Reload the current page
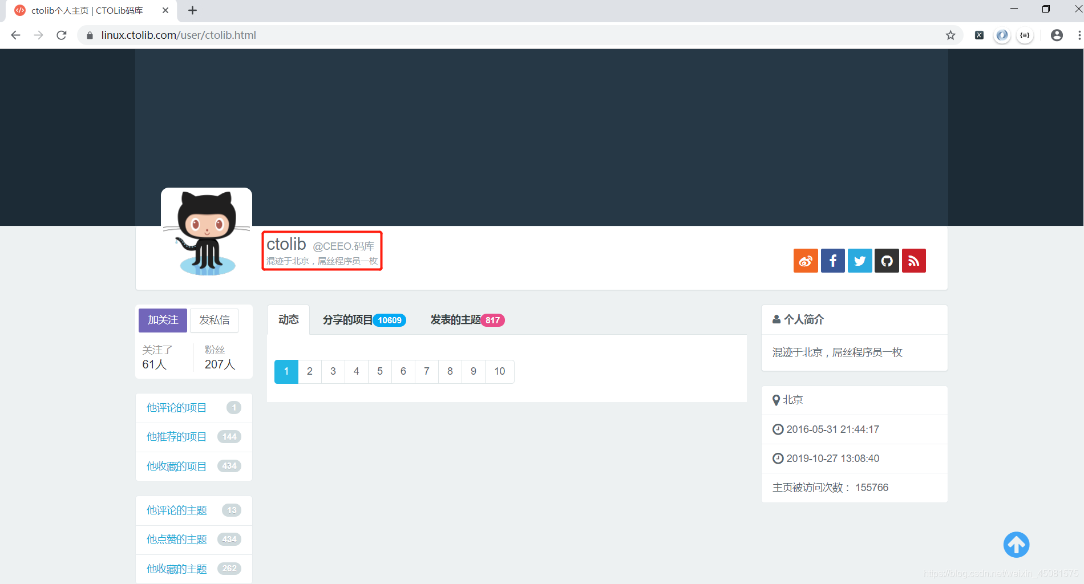 coord(62,35)
